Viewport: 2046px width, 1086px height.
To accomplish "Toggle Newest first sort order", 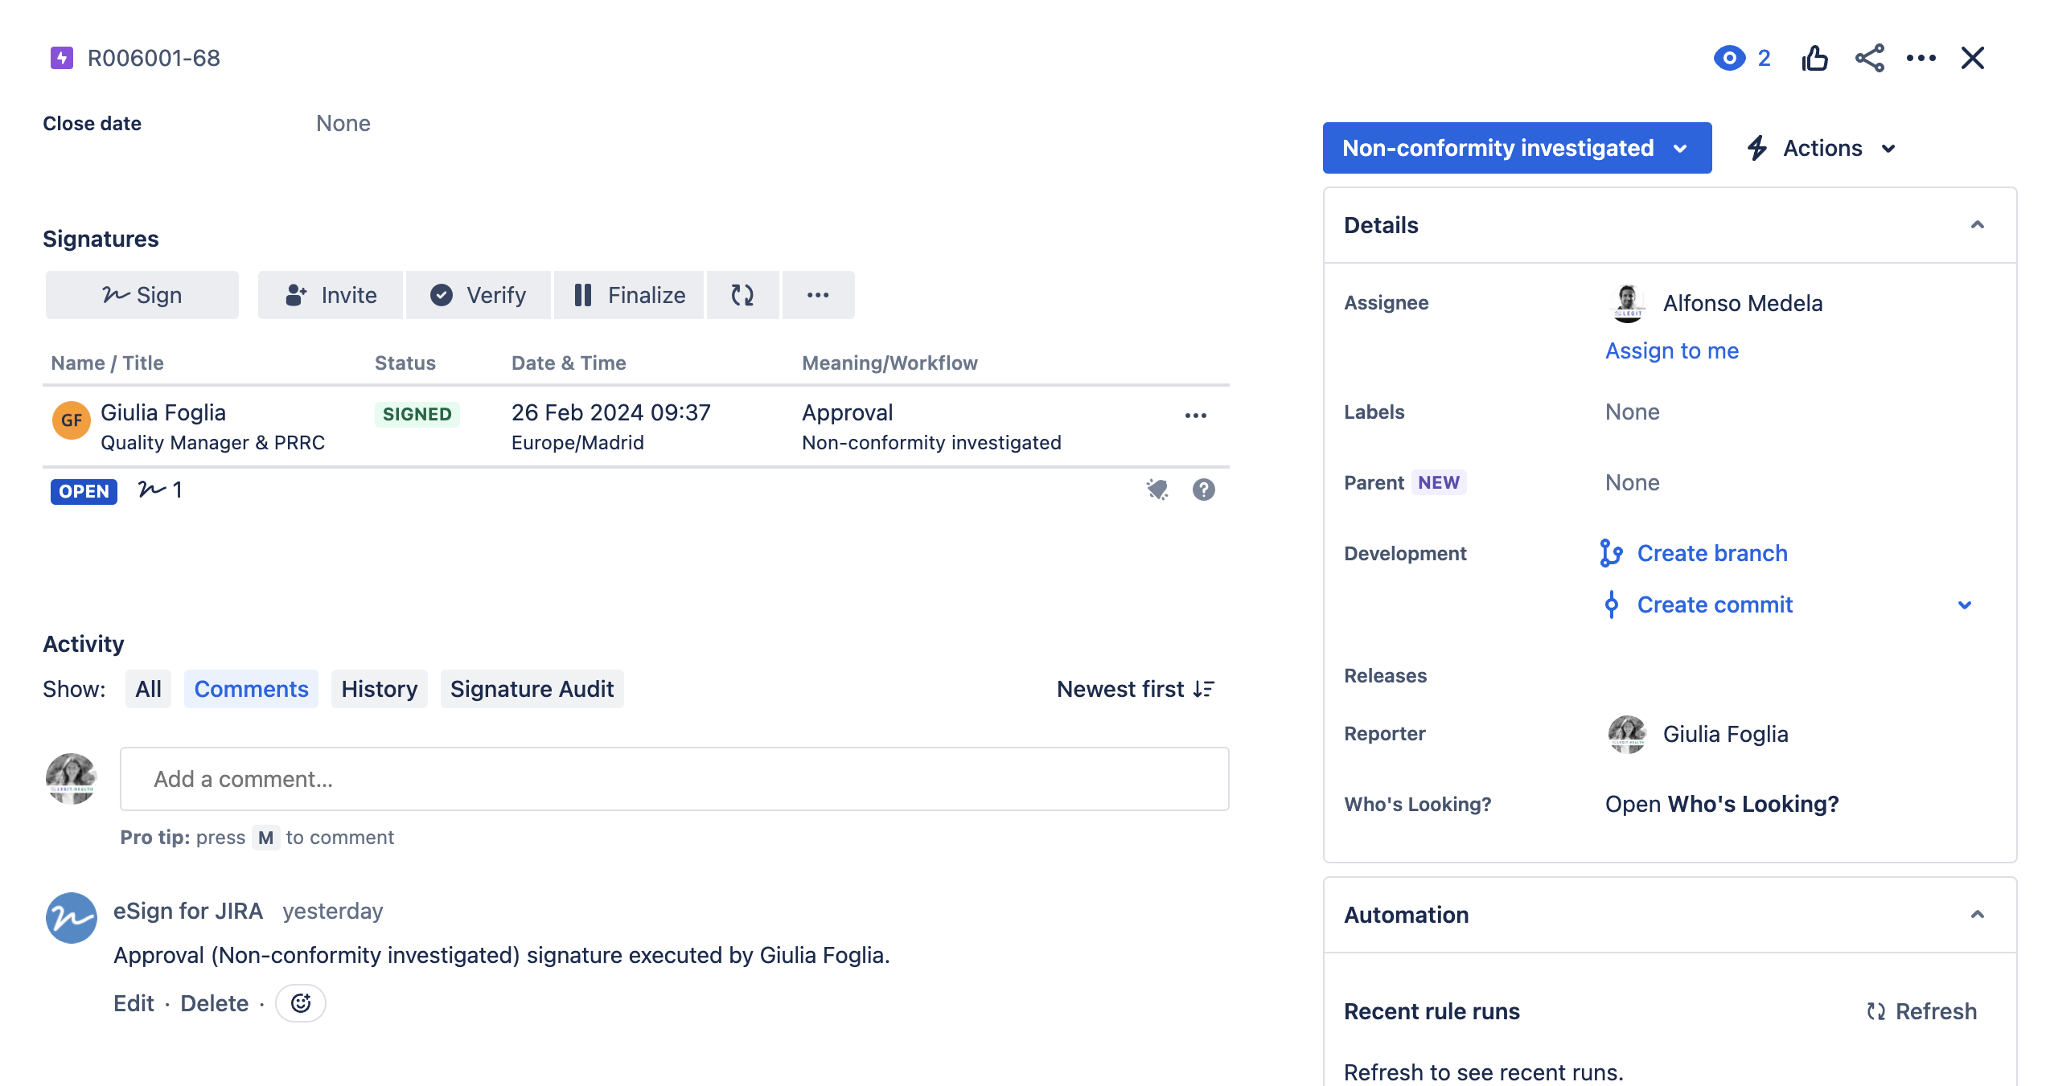I will point(1135,689).
